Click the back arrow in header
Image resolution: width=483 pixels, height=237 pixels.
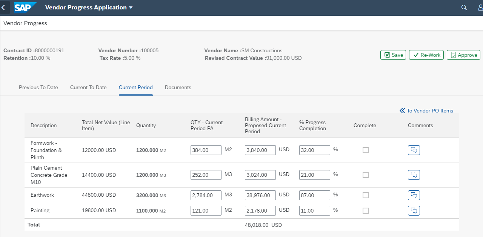3,8
